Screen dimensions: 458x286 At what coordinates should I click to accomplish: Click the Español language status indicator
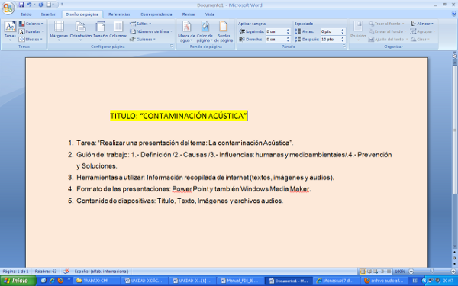click(102, 272)
